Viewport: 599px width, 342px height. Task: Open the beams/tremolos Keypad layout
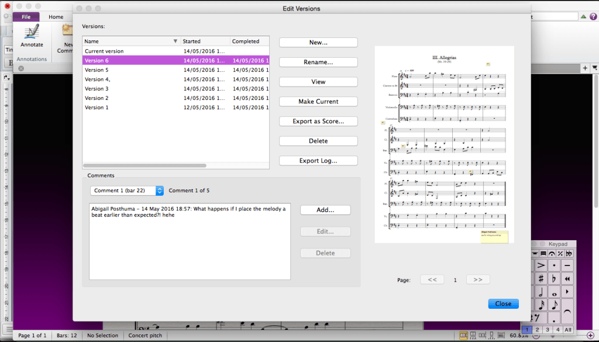[543, 254]
